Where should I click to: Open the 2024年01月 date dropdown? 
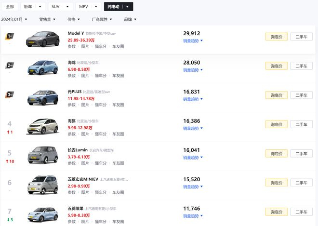pos(14,19)
